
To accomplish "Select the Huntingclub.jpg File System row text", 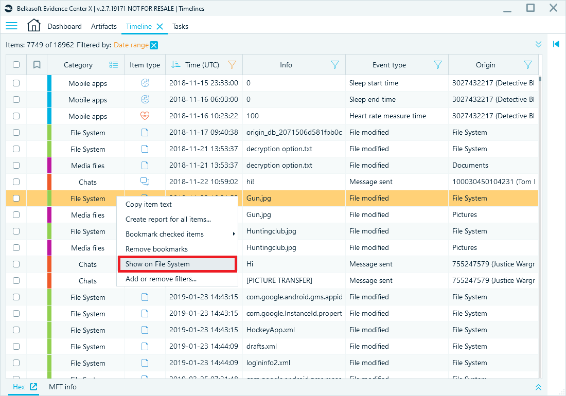I will 271,231.
